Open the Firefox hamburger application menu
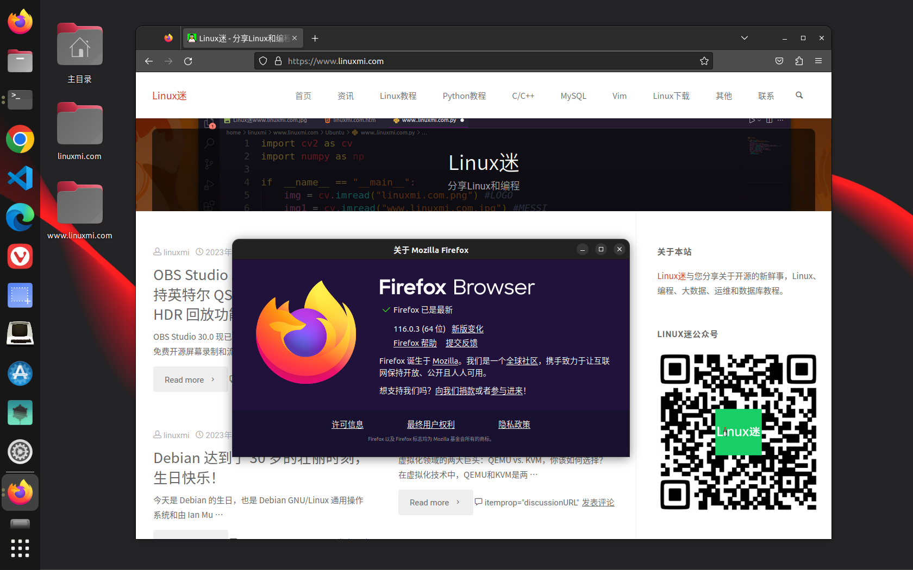913x570 pixels. [x=818, y=61]
